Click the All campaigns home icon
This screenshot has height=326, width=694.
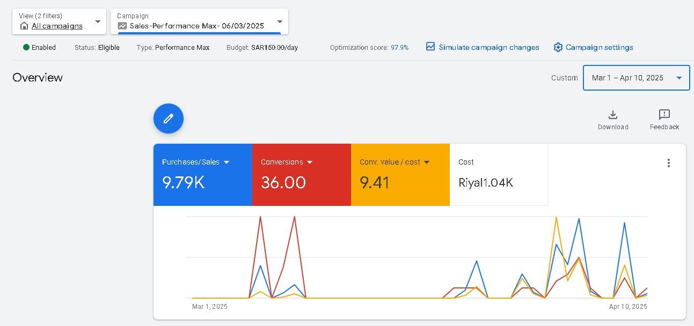pyautogui.click(x=24, y=26)
